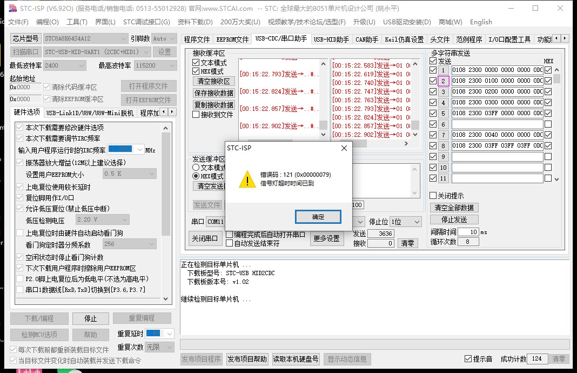The height and width of the screenshot is (373, 577).
Task: Select the HEX模式 radio in send buffer
Action: point(196,176)
